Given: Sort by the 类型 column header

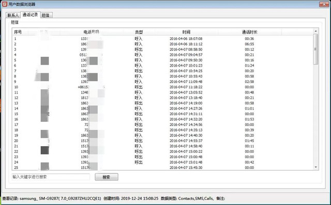Looking at the screenshot, I should click(139, 32).
